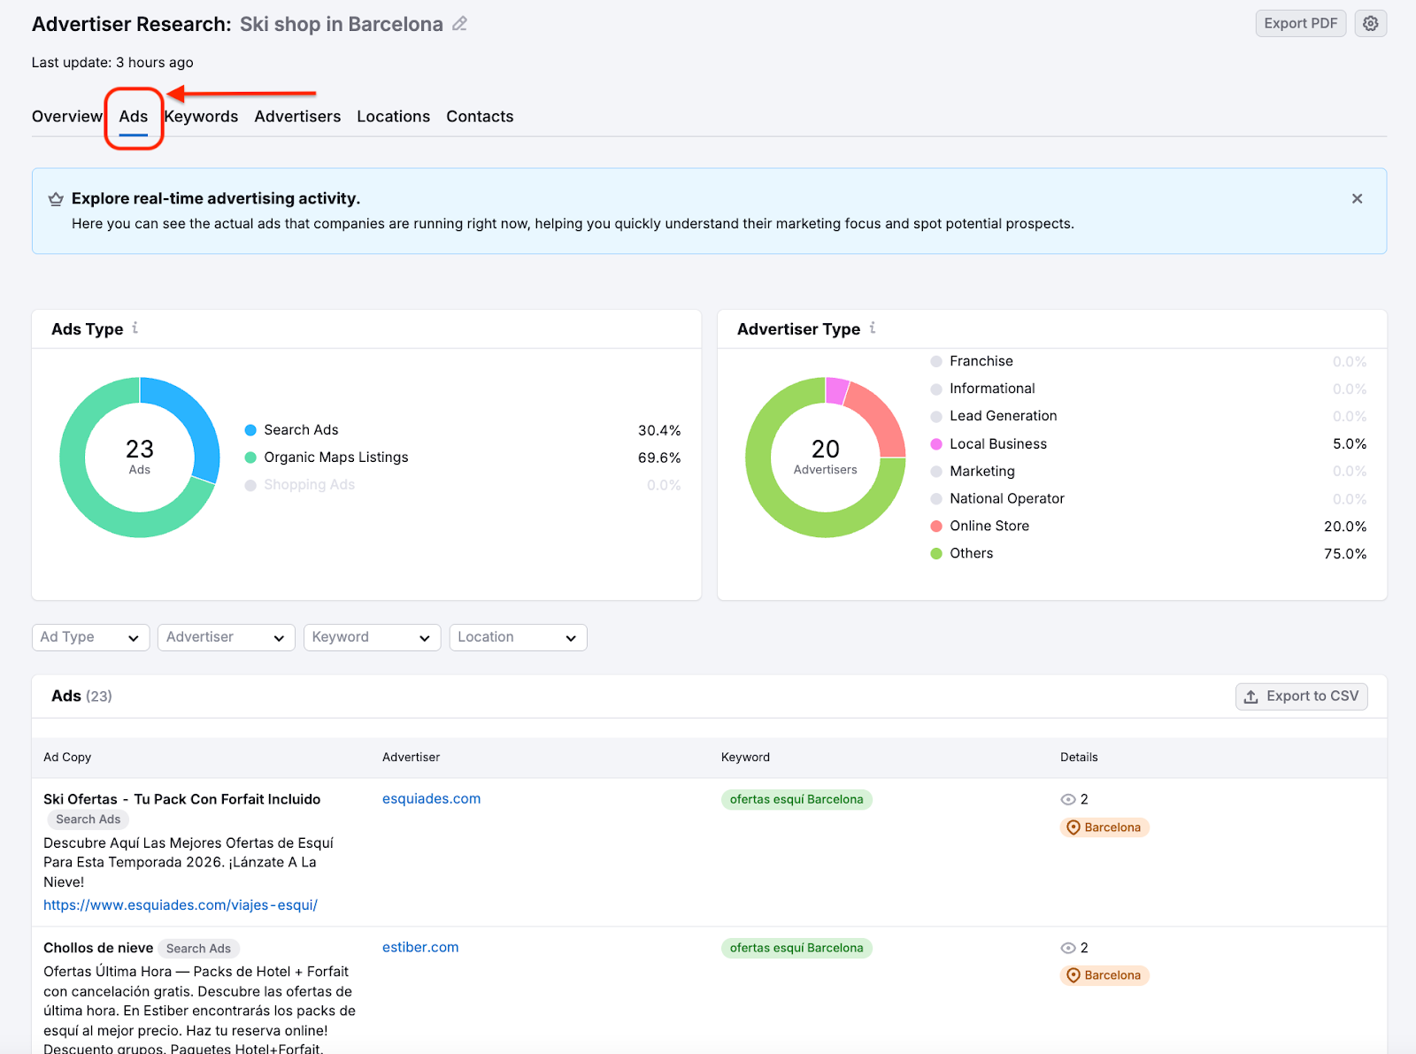
Task: Open the settings gear icon
Action: tap(1370, 23)
